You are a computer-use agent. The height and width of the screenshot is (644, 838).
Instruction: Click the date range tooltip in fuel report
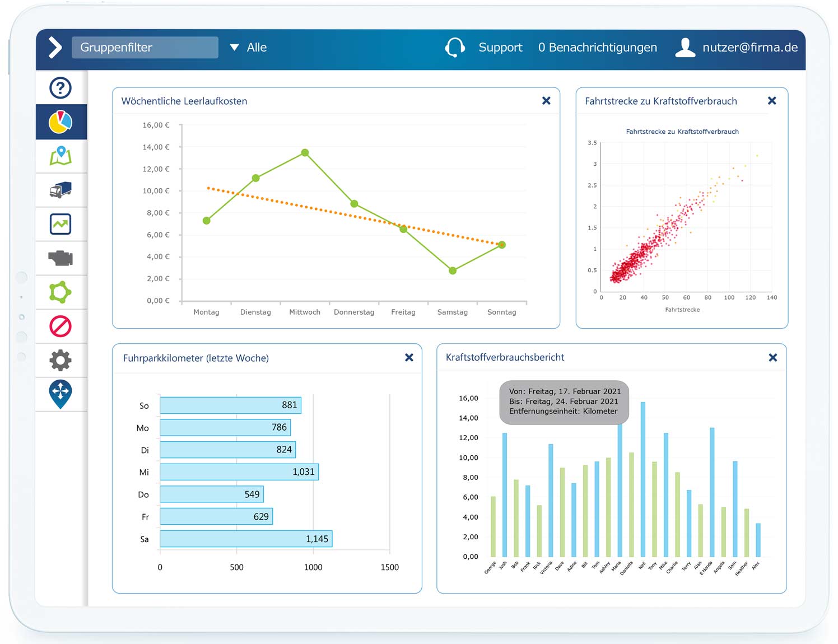(564, 402)
